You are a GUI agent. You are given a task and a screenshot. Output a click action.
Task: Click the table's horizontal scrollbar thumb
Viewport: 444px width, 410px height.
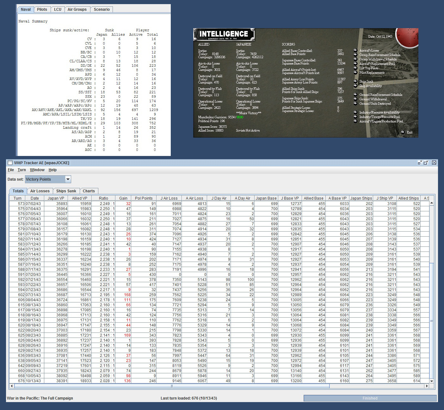click(x=172, y=386)
